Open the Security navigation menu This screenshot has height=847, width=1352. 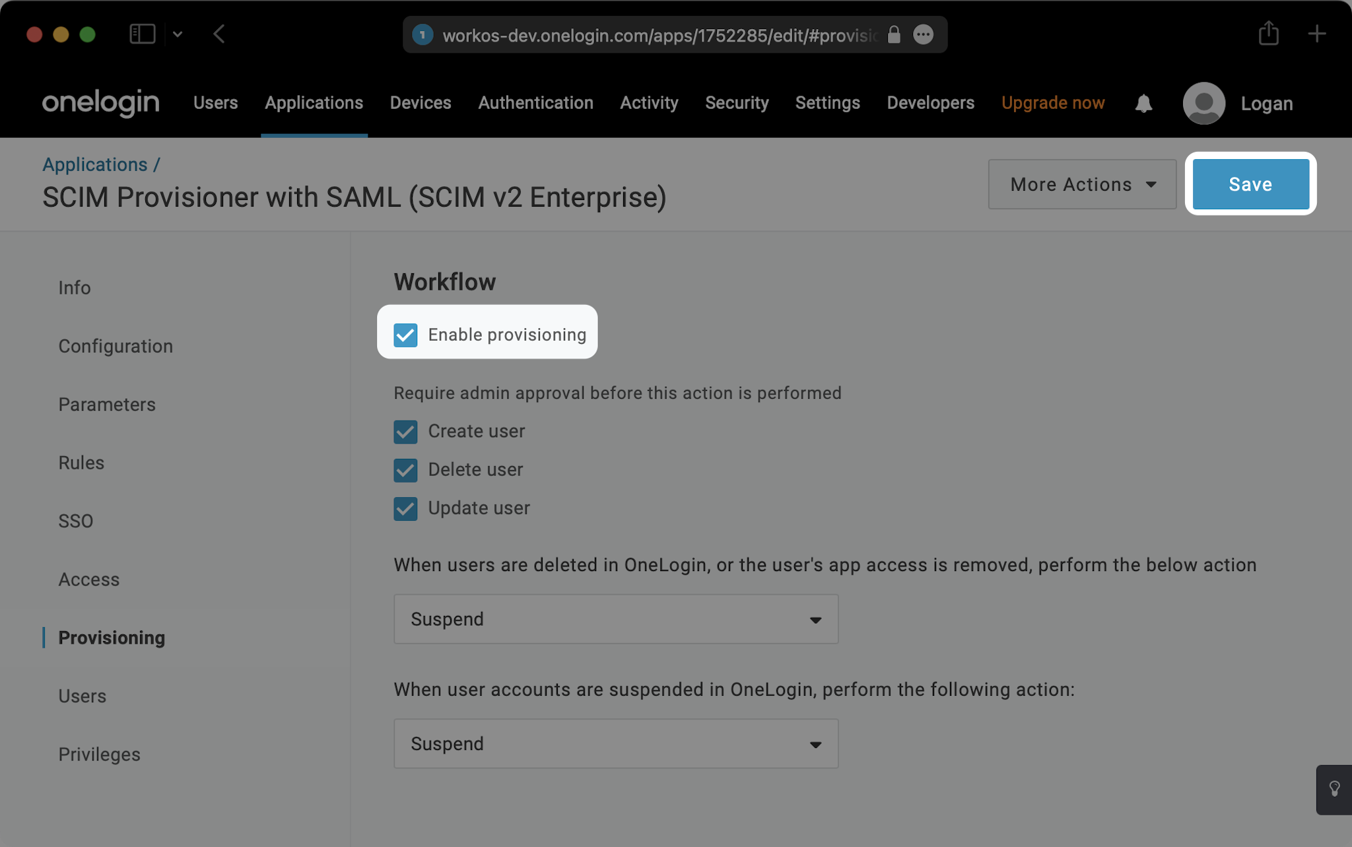click(737, 102)
